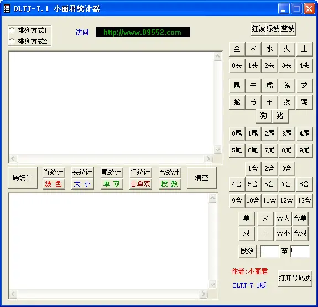This screenshot has width=318, height=307.
Task: Click the 清空 clear button
Action: pos(202,178)
